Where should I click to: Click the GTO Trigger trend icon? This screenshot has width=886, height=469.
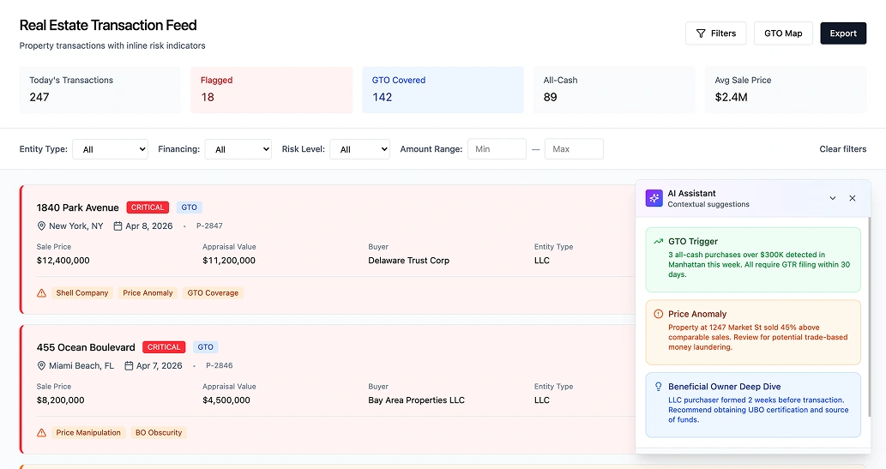(x=658, y=242)
